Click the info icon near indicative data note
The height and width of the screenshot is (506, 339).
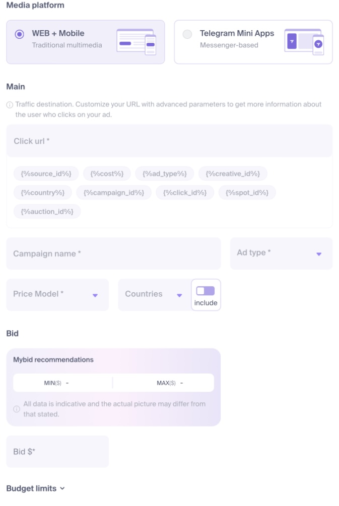(x=17, y=408)
